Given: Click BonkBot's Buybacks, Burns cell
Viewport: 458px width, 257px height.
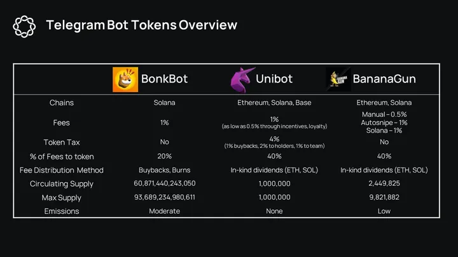Looking at the screenshot, I should coord(164,170).
